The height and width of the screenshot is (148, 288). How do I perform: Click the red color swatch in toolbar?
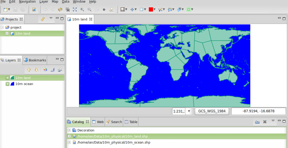tap(151, 9)
